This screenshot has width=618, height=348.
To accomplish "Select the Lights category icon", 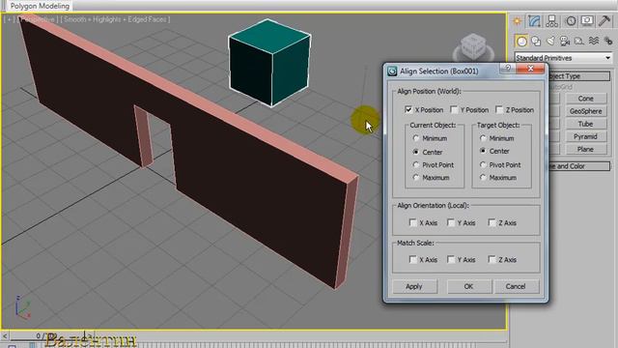I will [x=550, y=41].
